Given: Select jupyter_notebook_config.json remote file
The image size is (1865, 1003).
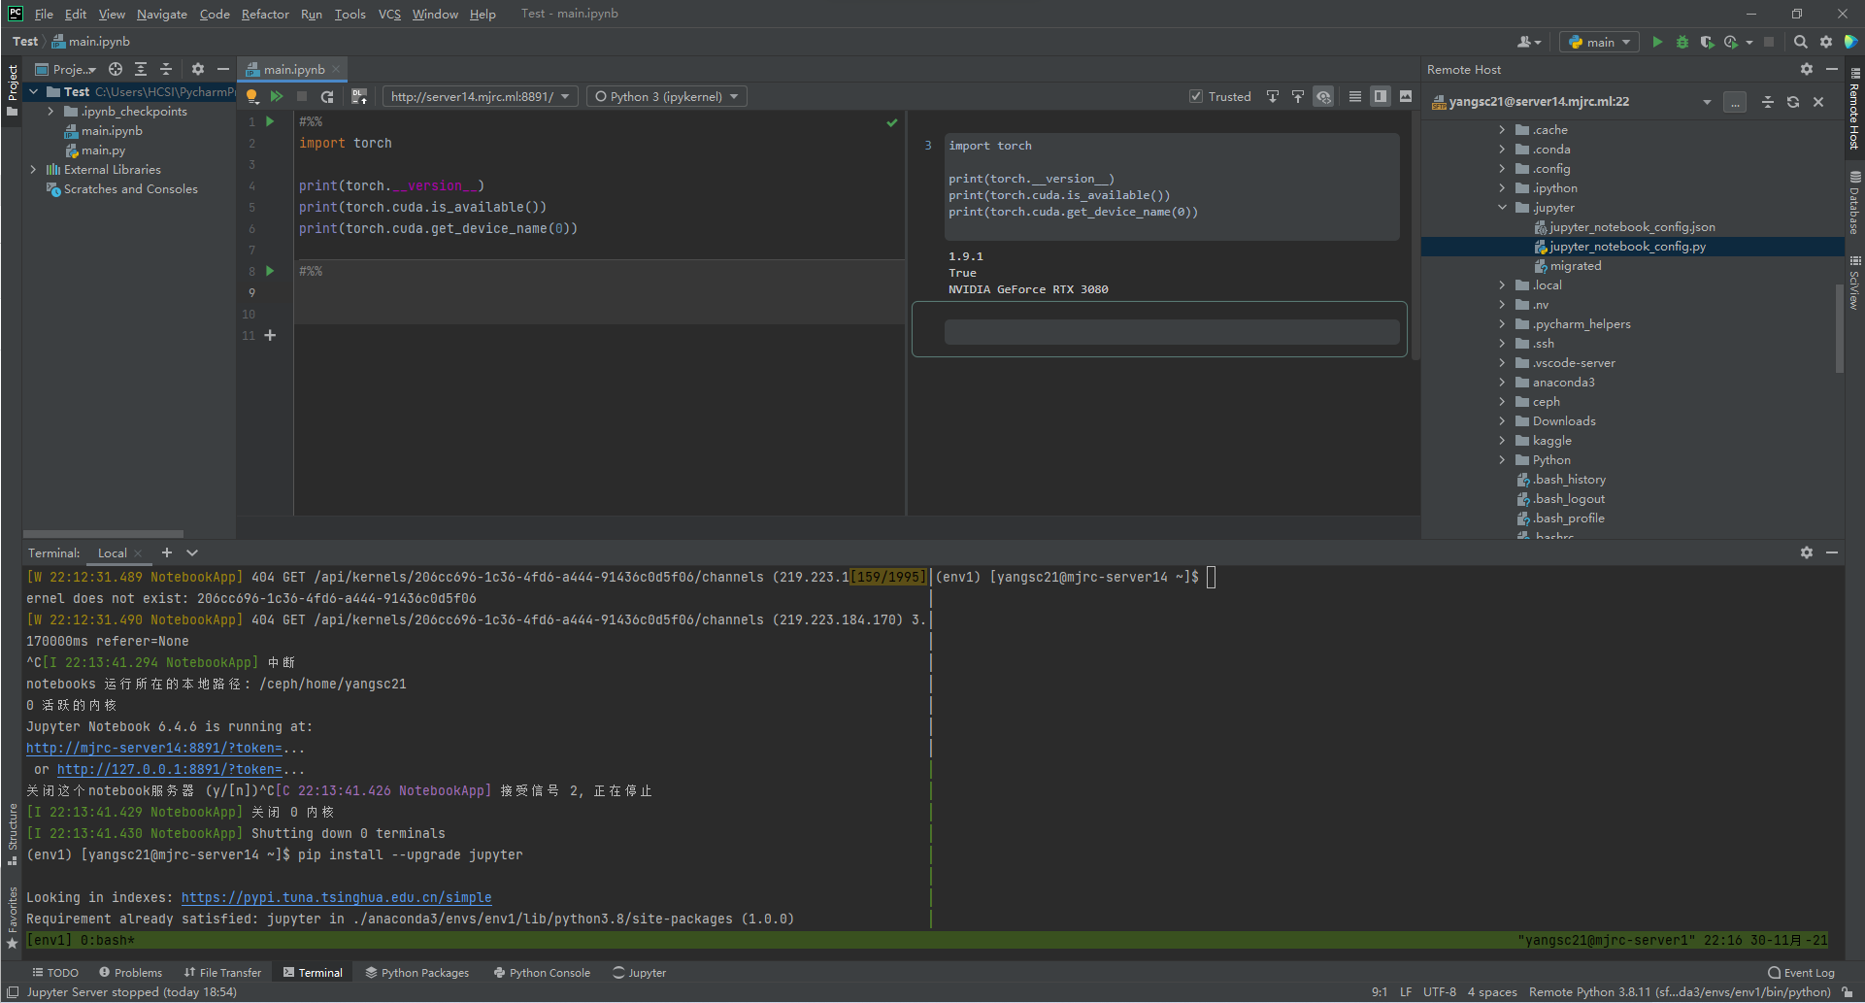Looking at the screenshot, I should point(1632,227).
